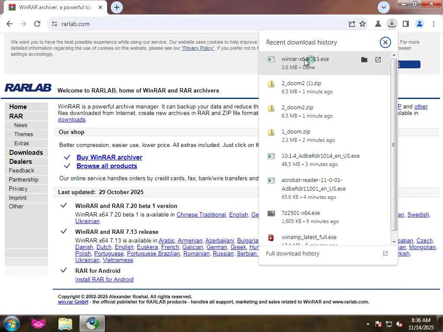Open the Privacy Policy link
This screenshot has width=443, height=332.
198,48
